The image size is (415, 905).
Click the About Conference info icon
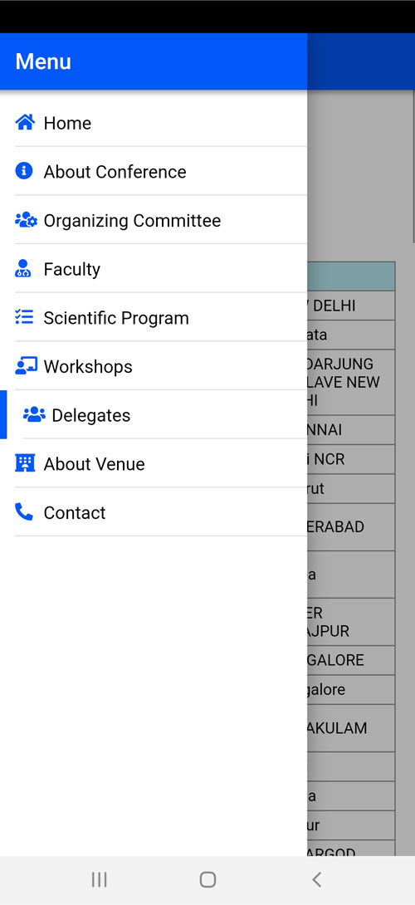pyautogui.click(x=24, y=171)
